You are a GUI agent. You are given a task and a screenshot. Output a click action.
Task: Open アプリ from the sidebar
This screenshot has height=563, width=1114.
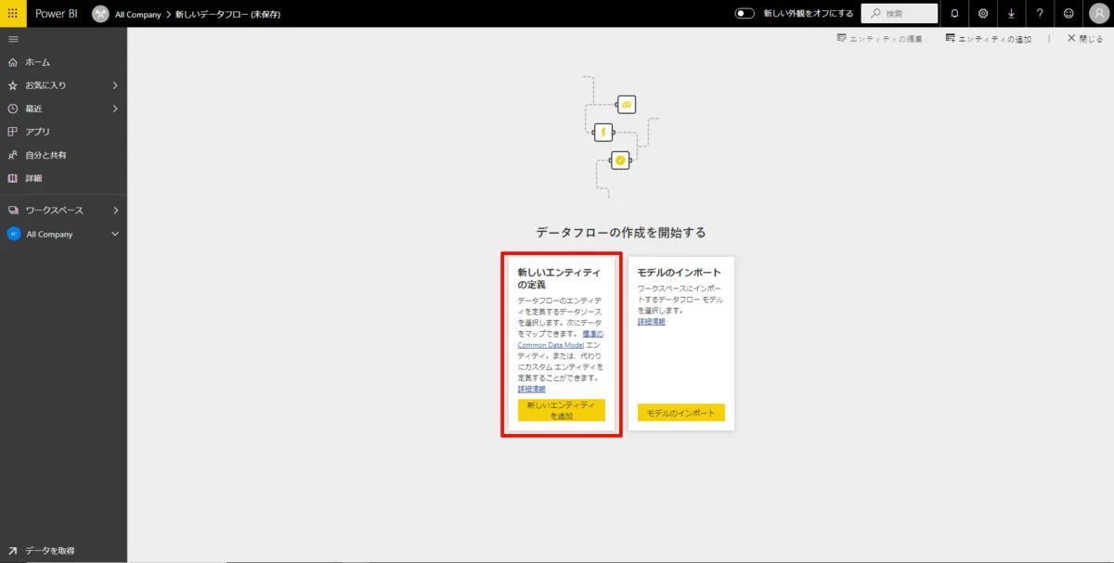[39, 131]
